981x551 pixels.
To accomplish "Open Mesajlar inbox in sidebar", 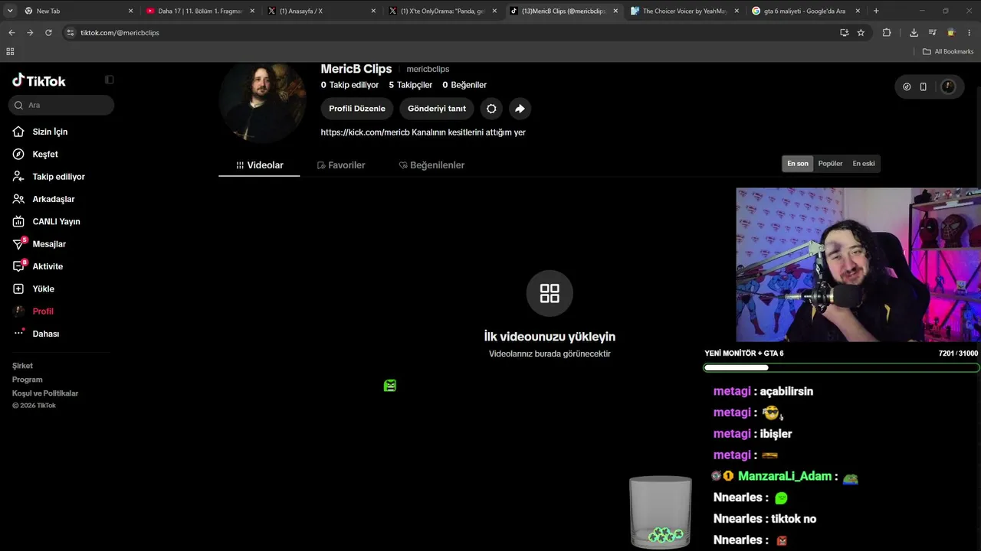I will tap(39, 244).
